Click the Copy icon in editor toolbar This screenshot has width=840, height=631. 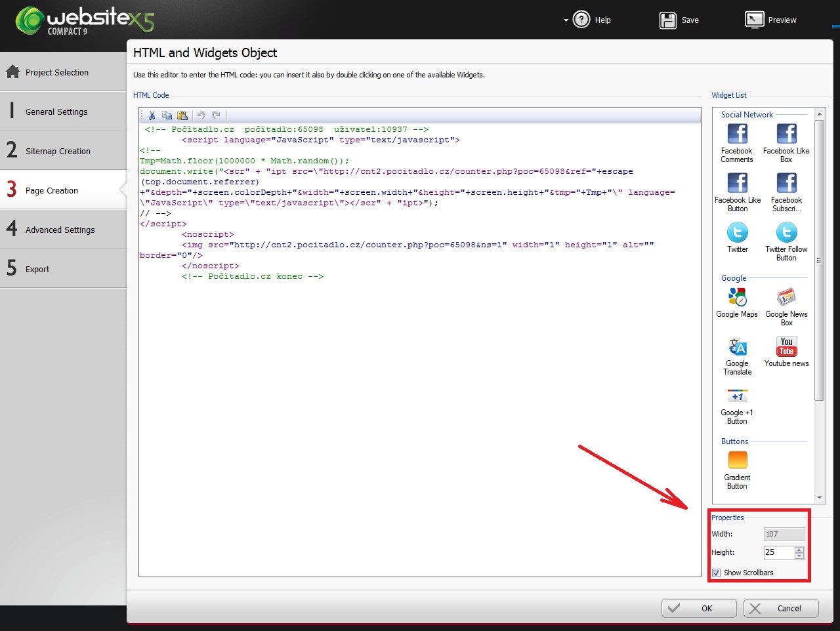tap(167, 115)
